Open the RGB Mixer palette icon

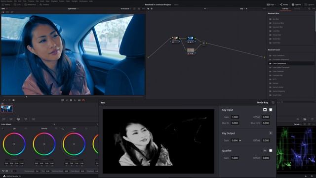[x=26, y=119]
